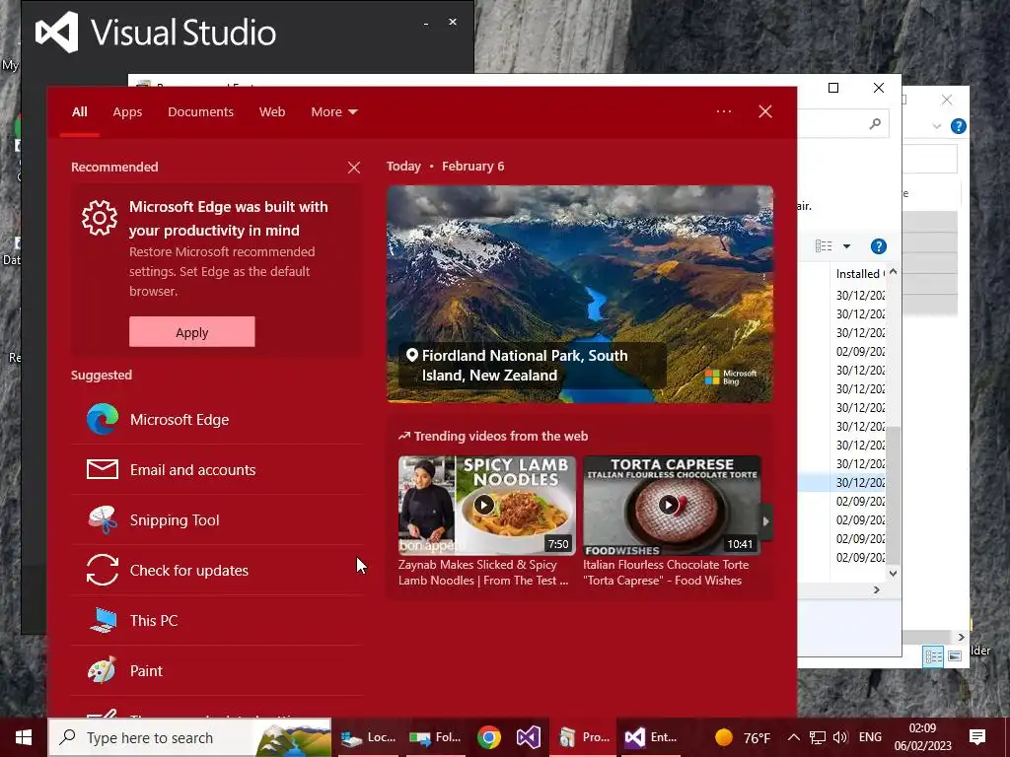Show next trending videos arrow
The image size is (1010, 757).
(765, 521)
